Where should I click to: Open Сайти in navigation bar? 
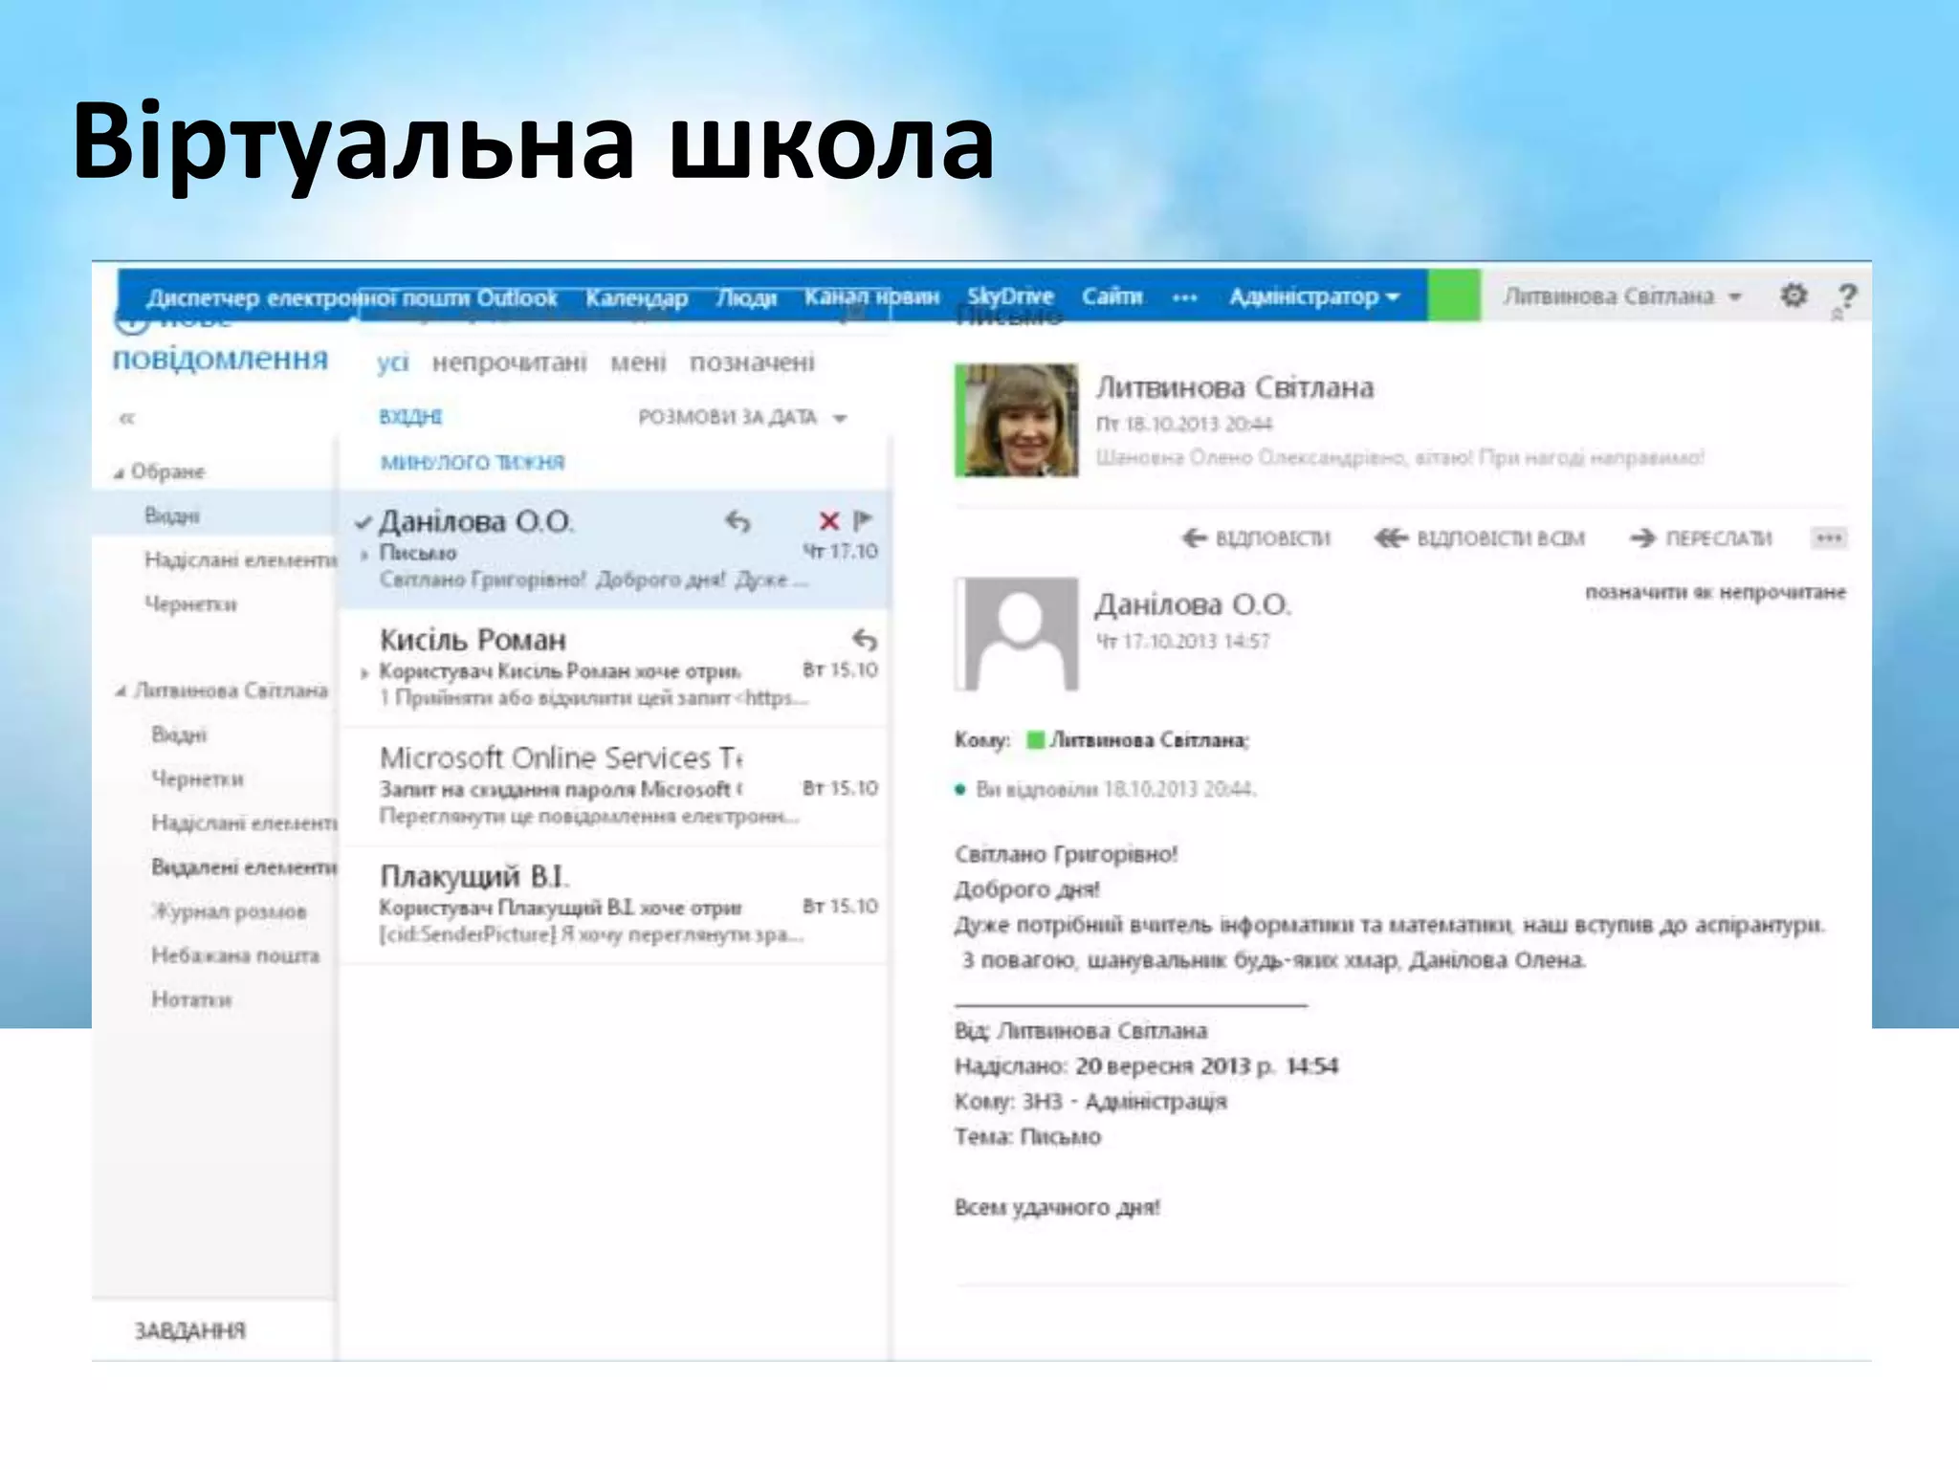pos(1112,296)
